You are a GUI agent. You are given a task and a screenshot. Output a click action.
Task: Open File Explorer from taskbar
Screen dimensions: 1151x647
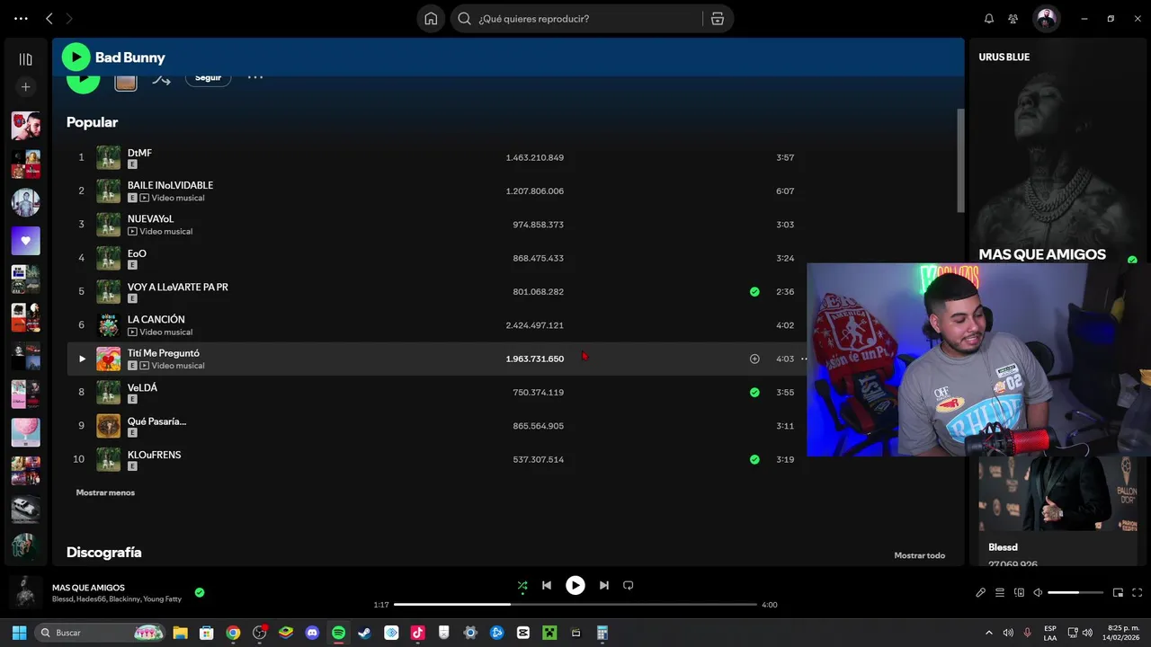point(180,633)
